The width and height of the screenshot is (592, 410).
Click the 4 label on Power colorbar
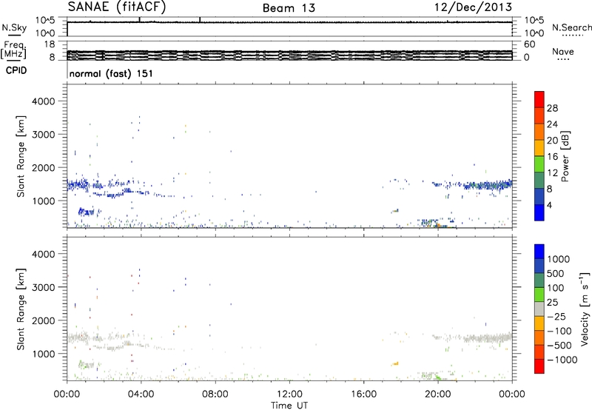point(549,205)
